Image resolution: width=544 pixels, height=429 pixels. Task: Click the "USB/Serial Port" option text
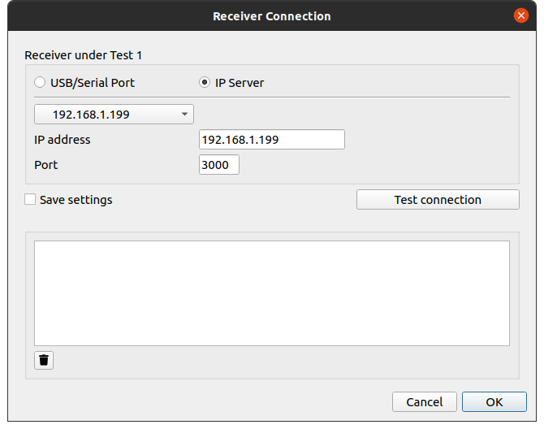[x=93, y=83]
